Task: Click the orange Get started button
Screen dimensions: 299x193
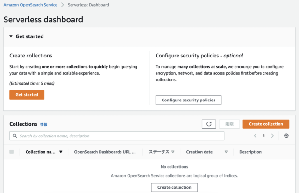Action: 27,95
